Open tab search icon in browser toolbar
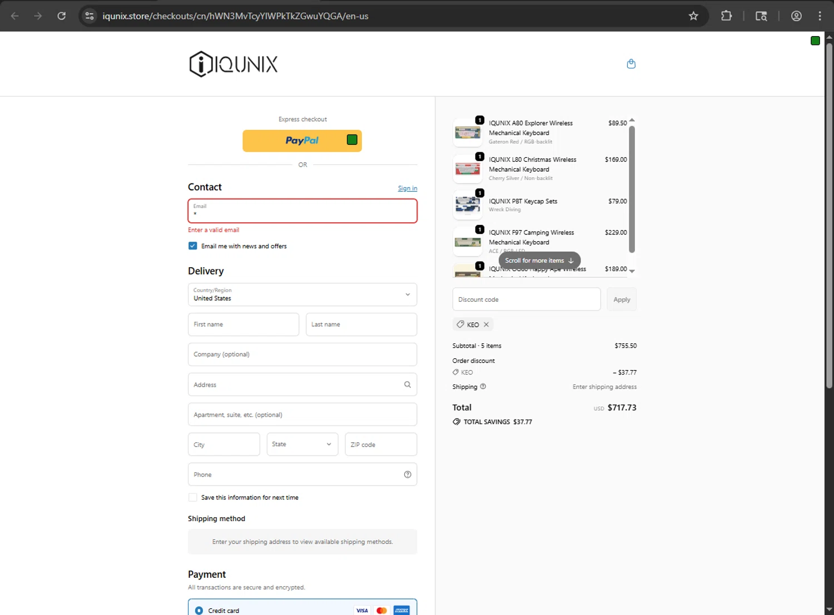Screen dimensions: 834x615 761,16
